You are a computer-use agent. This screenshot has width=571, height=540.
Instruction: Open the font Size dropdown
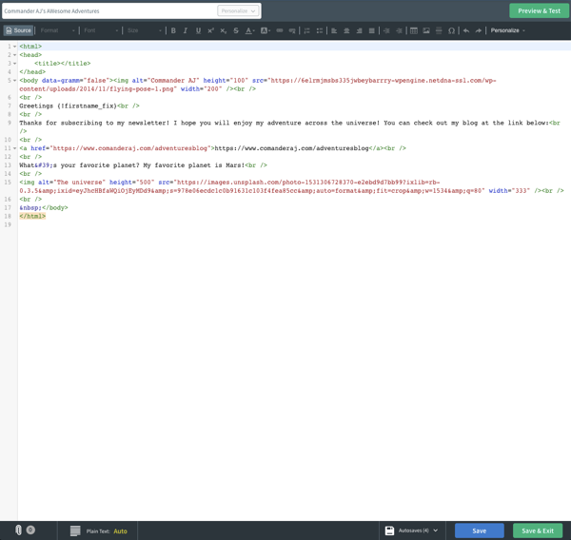(145, 30)
